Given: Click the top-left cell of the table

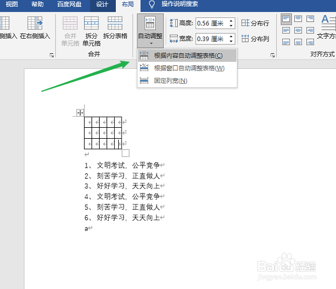Looking at the screenshot, I should pos(88,122).
